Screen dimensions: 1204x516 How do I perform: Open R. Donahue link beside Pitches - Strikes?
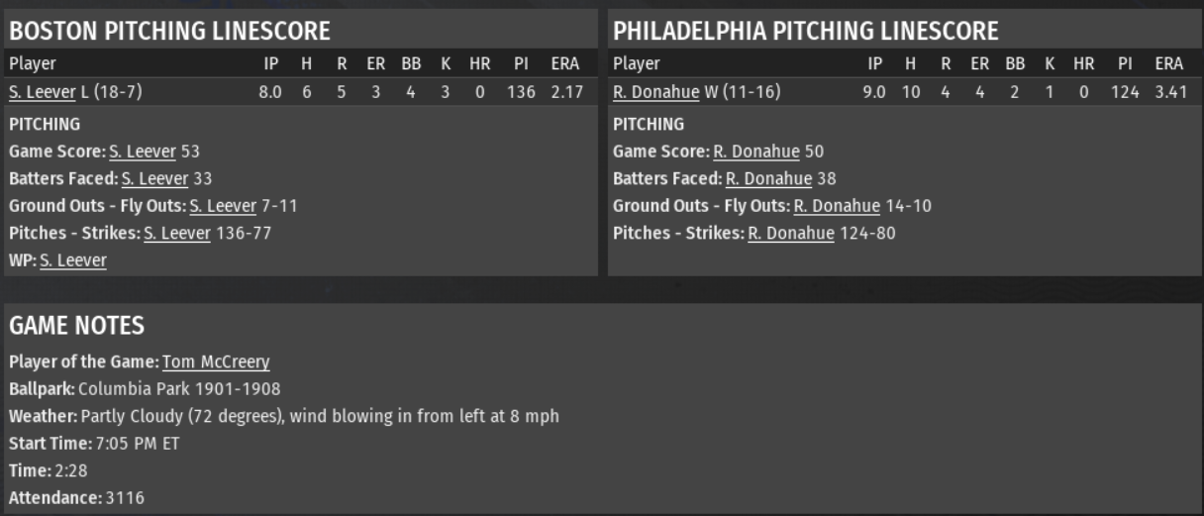[791, 234]
